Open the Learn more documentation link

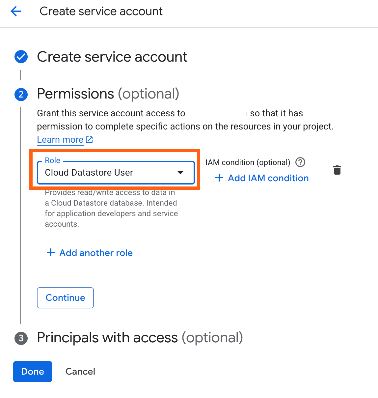coord(60,139)
